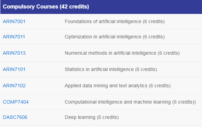Click the Deep learning course title
This screenshot has width=202, height=127.
tap(80, 117)
